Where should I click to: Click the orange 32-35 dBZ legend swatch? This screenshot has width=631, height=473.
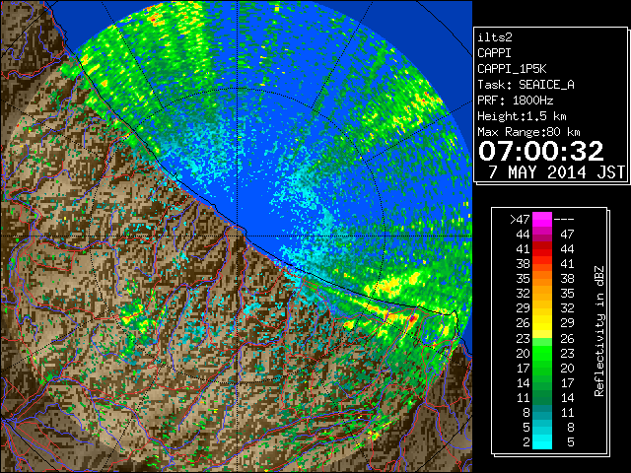pyautogui.click(x=542, y=294)
